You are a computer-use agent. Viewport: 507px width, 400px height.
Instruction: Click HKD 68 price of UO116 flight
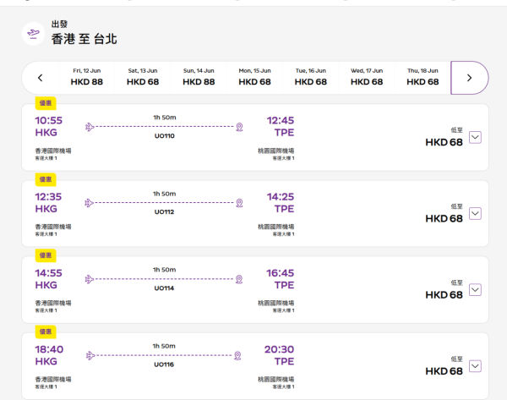(x=444, y=371)
